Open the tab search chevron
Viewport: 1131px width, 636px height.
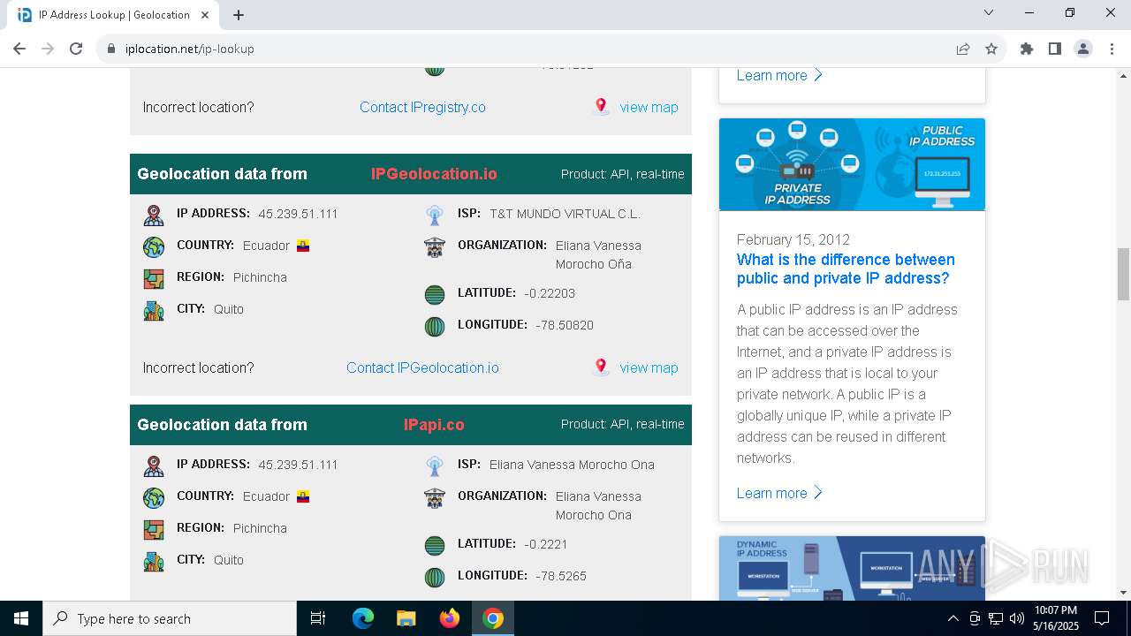989,12
